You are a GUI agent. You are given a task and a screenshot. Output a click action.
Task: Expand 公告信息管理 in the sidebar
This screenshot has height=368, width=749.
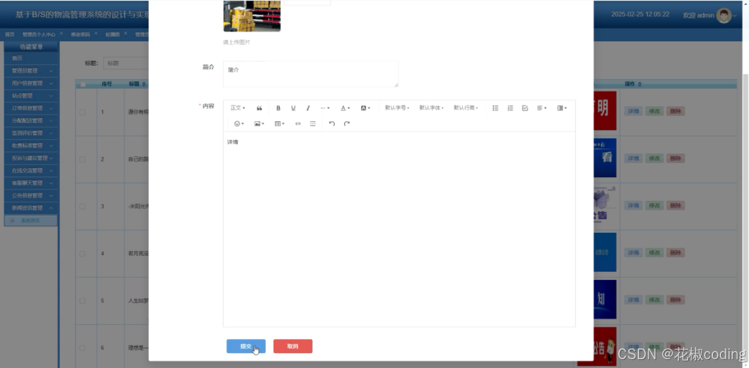pyautogui.click(x=31, y=195)
